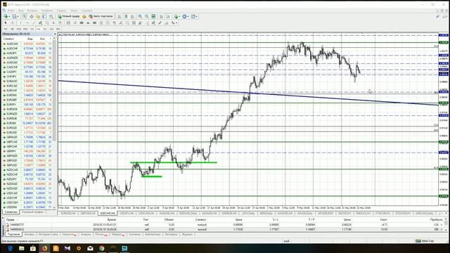Viewport: 450px width, 253px height.
Task: Switch timeframe to H1
Action: coord(32,29)
